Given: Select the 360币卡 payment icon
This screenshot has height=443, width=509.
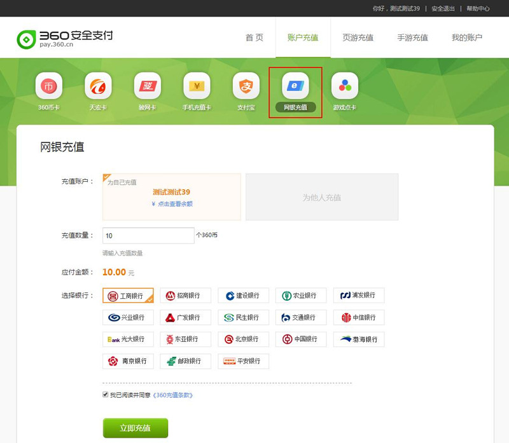Looking at the screenshot, I should click(x=49, y=86).
